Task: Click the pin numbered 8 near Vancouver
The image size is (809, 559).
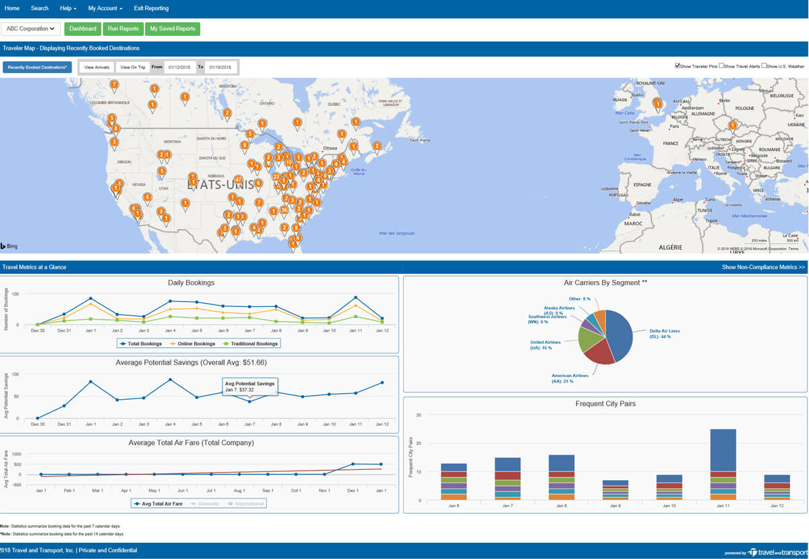Action: (116, 128)
